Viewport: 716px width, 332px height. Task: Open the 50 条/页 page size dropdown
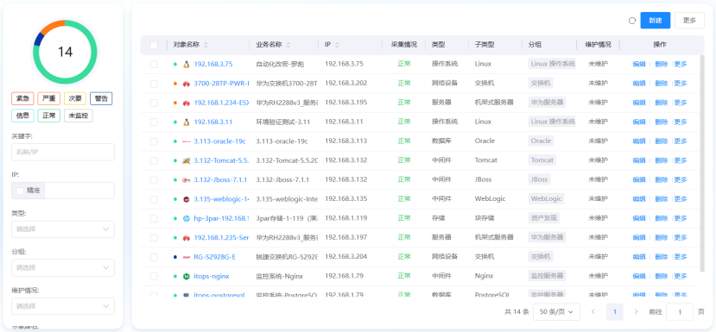tap(556, 312)
